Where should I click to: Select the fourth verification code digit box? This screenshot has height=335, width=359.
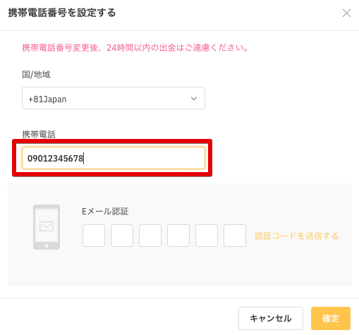[x=178, y=236]
